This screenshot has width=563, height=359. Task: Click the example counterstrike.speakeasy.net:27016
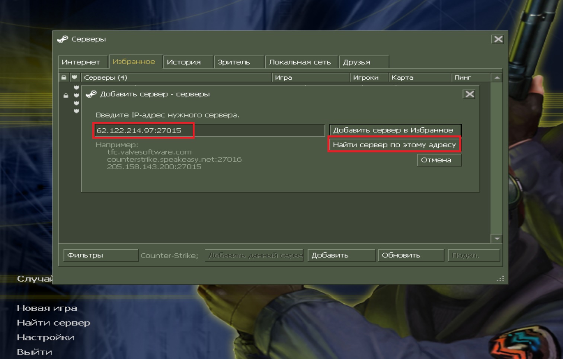(174, 159)
